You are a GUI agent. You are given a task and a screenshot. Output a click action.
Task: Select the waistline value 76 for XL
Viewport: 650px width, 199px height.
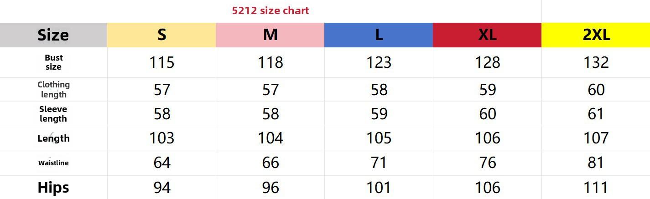pyautogui.click(x=488, y=163)
